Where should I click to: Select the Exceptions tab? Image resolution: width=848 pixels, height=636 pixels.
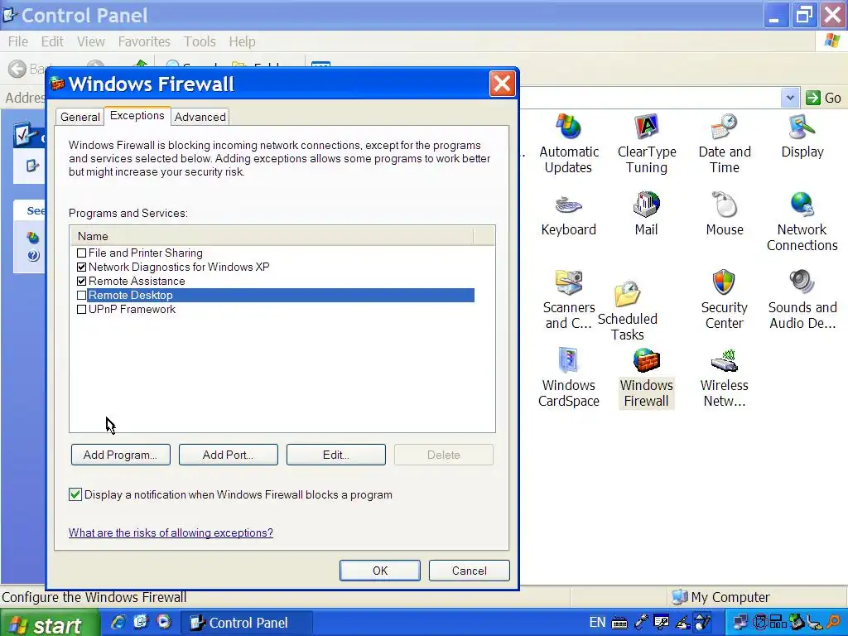pyautogui.click(x=137, y=116)
